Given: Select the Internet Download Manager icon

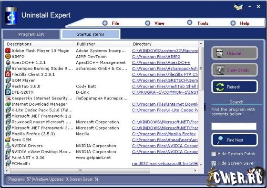Looking at the screenshot, I should [8, 104].
